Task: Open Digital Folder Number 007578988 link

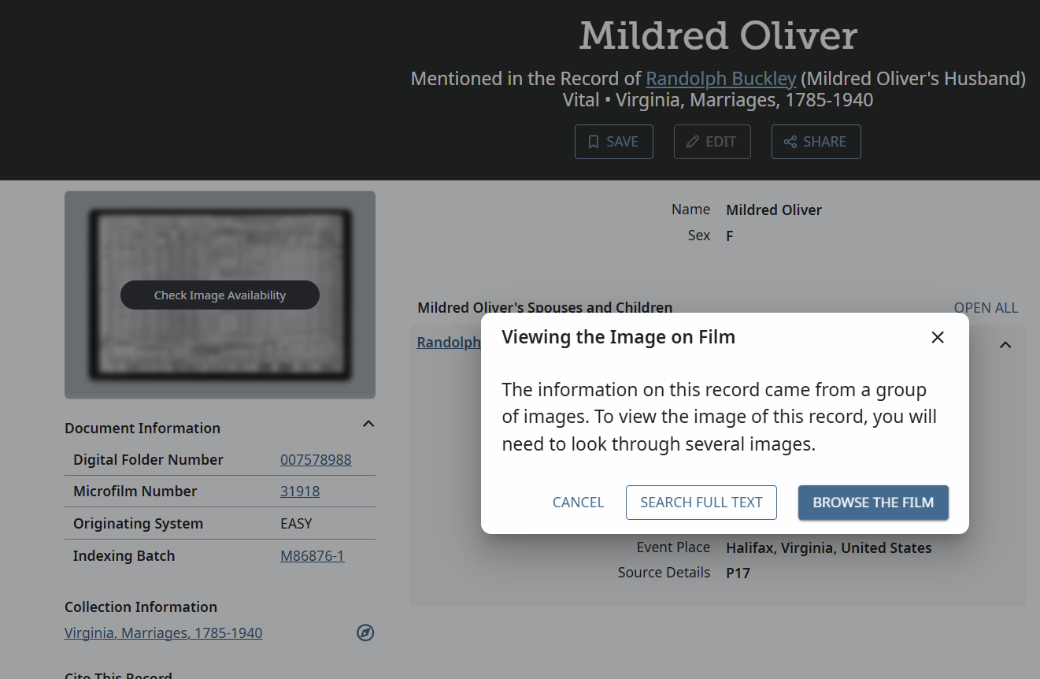Action: [x=316, y=460]
